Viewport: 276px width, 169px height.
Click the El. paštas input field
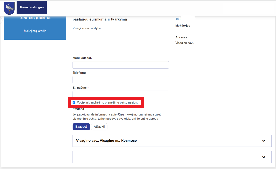pyautogui.click(x=121, y=94)
